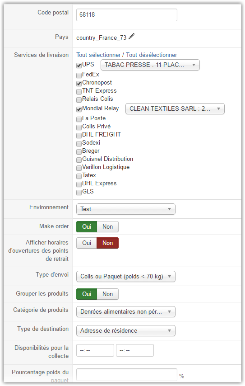Viewport: 245px width, 386px height.
Task: Open the Type d'envoi dropdown
Action: 126,277
